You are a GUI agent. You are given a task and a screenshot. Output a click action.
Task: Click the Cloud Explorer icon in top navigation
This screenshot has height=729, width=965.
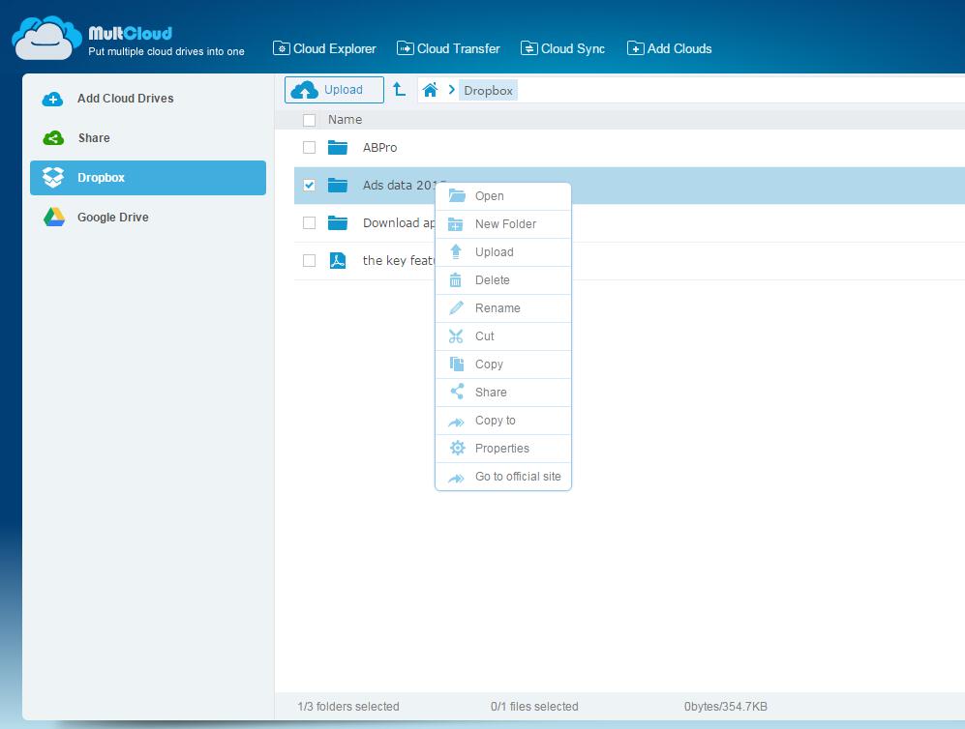pyautogui.click(x=282, y=48)
